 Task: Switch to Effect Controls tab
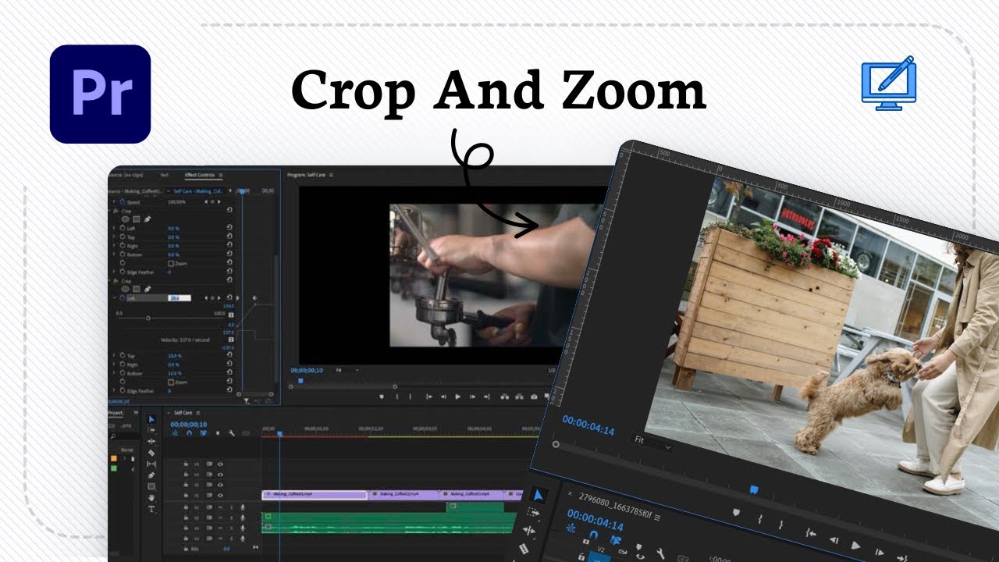[x=200, y=175]
